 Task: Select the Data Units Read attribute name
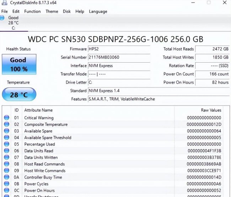tap(39, 151)
